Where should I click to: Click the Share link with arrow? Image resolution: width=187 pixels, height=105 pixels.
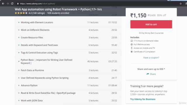(x=151, y=74)
